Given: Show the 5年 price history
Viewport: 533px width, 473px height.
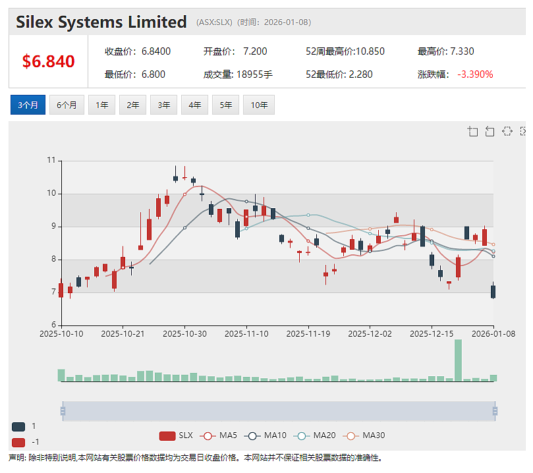Looking at the screenshot, I should pyautogui.click(x=225, y=105).
